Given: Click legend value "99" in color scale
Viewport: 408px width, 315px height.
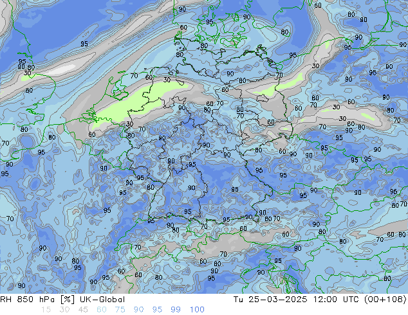Looking at the screenshot, I should [x=176, y=310].
